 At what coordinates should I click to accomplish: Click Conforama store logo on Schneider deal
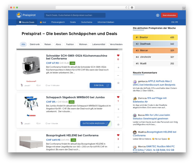[31, 81]
